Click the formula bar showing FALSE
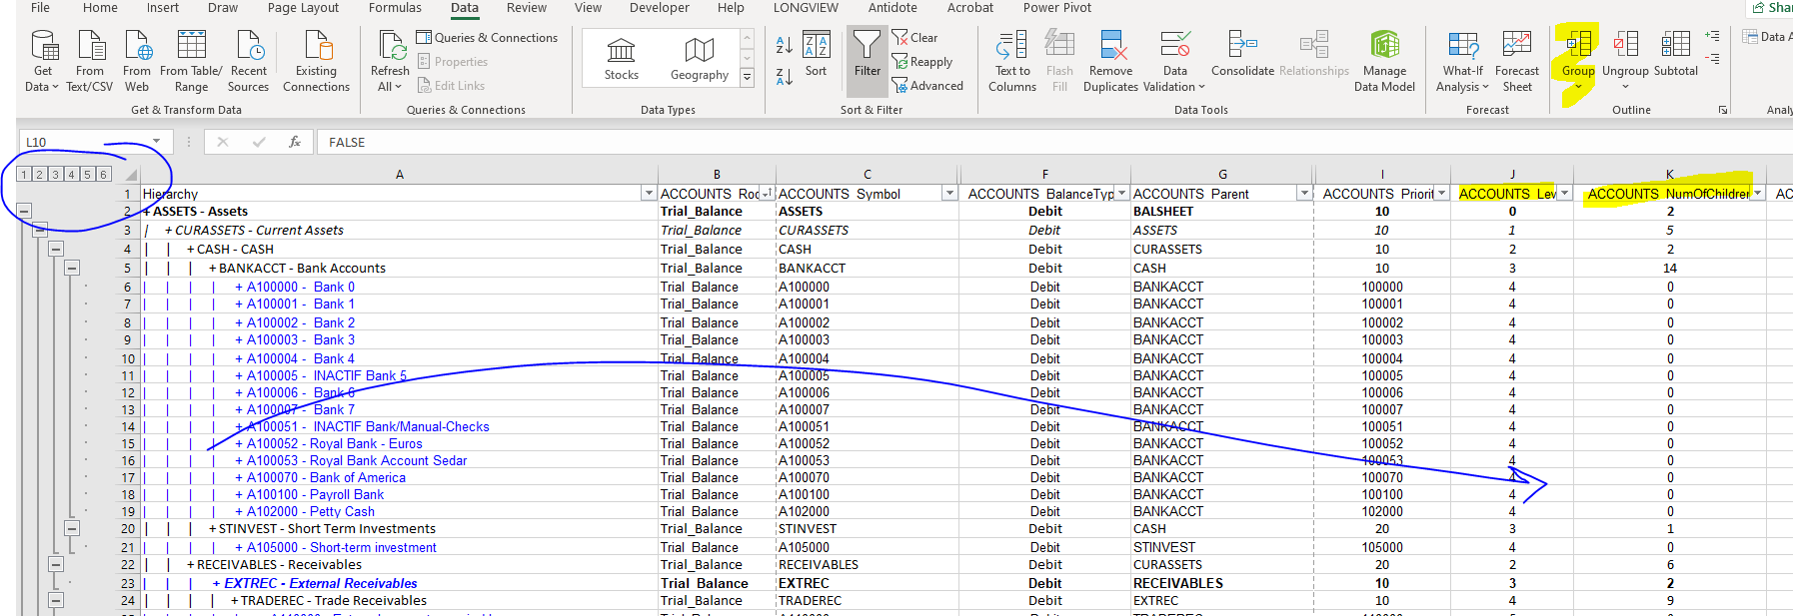 click(1054, 142)
